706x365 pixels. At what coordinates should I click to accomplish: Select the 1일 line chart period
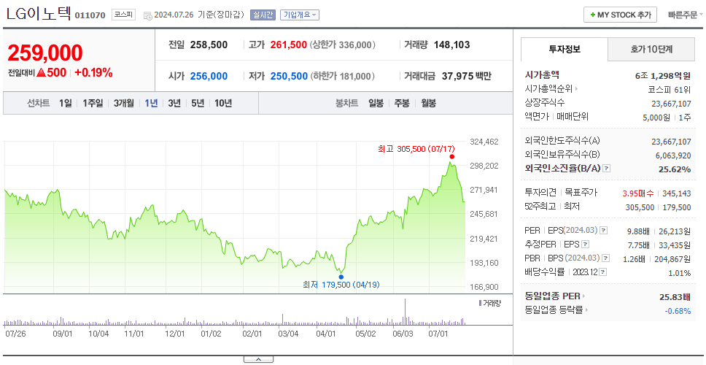(x=66, y=103)
